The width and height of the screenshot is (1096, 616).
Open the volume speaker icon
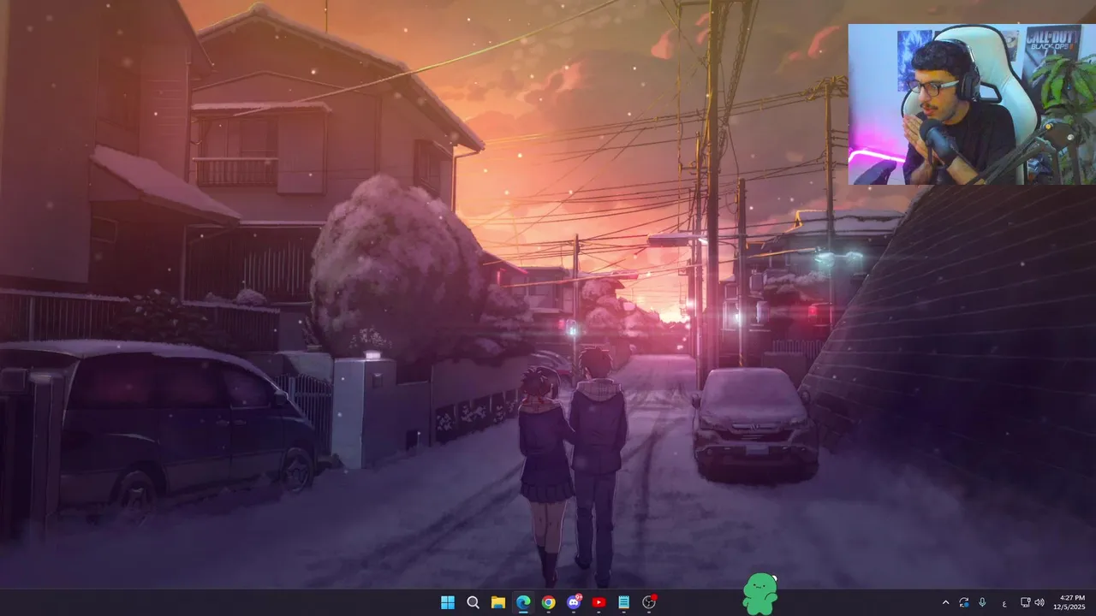(x=1039, y=602)
